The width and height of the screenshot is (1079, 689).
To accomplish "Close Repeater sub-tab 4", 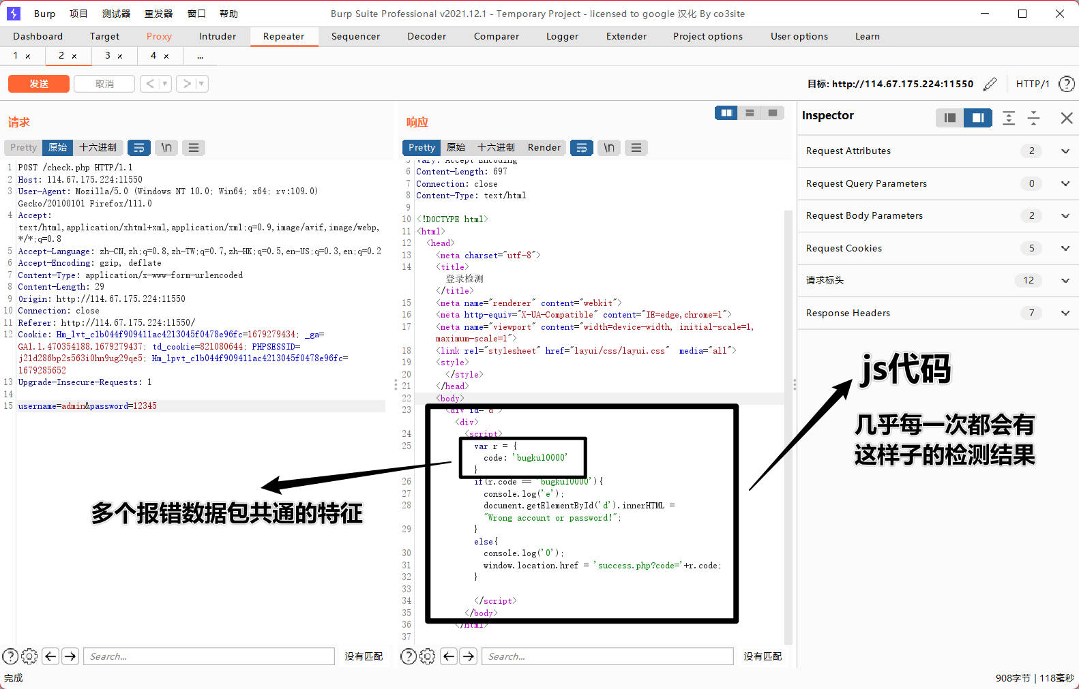I will pos(166,57).
